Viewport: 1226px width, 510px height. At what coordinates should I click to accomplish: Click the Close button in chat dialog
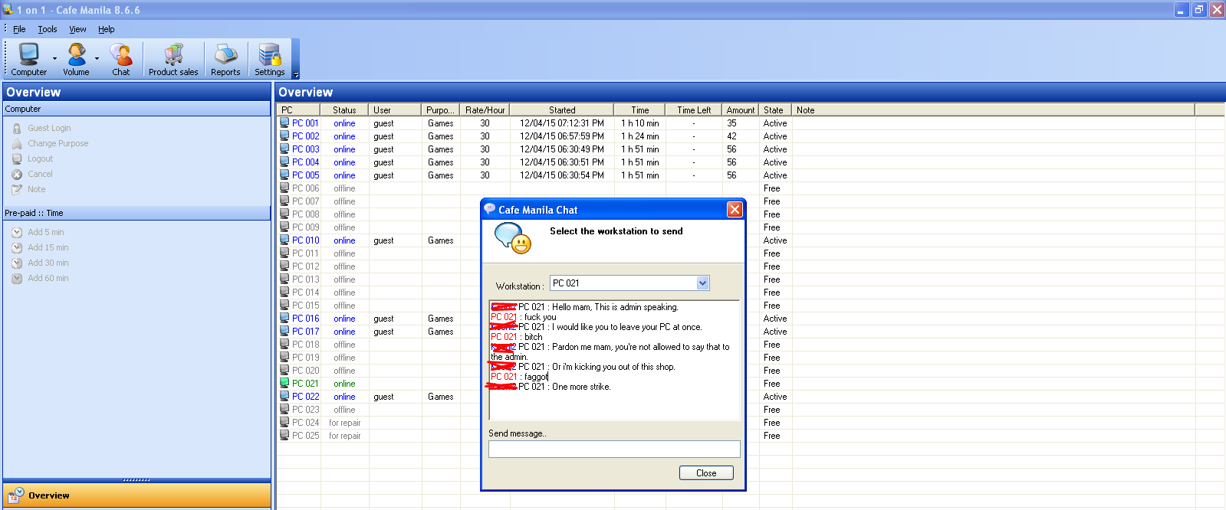(706, 473)
